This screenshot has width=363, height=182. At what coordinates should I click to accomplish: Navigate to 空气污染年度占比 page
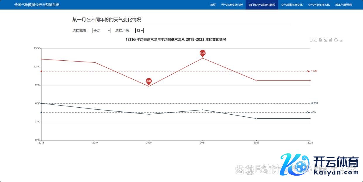pos(319,5)
